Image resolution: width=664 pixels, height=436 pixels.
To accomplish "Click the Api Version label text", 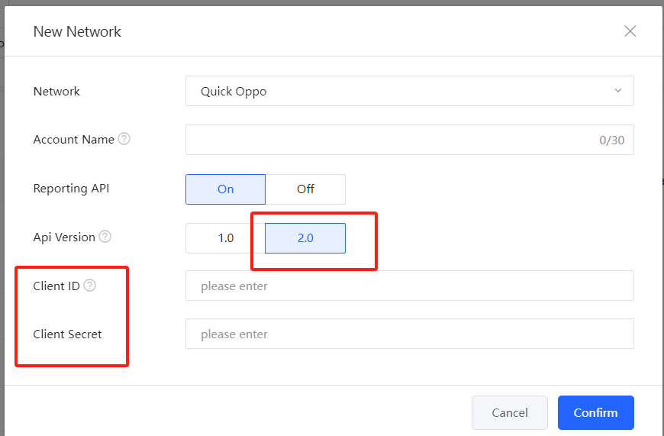I will point(64,237).
